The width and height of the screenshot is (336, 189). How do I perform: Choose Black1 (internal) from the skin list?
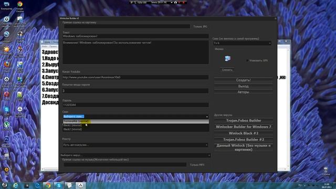(136, 125)
